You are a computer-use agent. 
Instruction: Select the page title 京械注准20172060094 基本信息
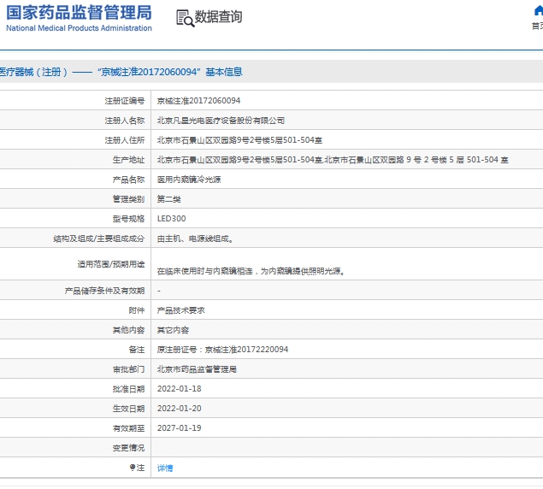[x=169, y=72]
